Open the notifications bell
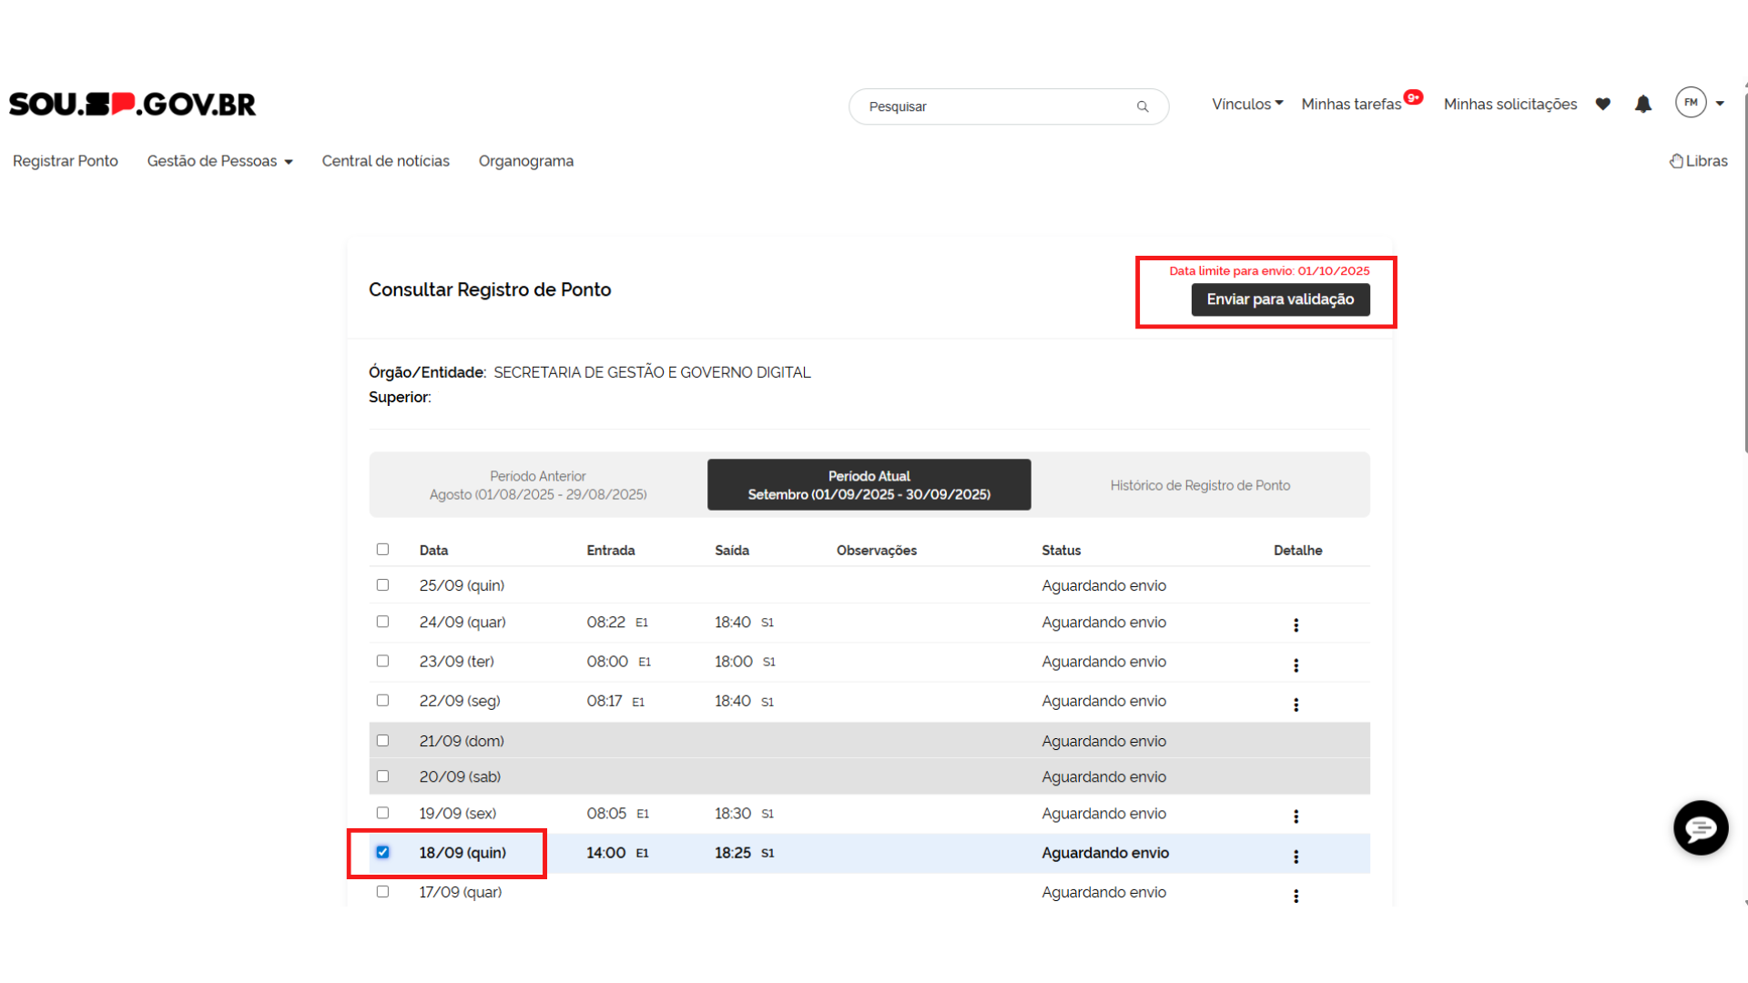 [1643, 105]
